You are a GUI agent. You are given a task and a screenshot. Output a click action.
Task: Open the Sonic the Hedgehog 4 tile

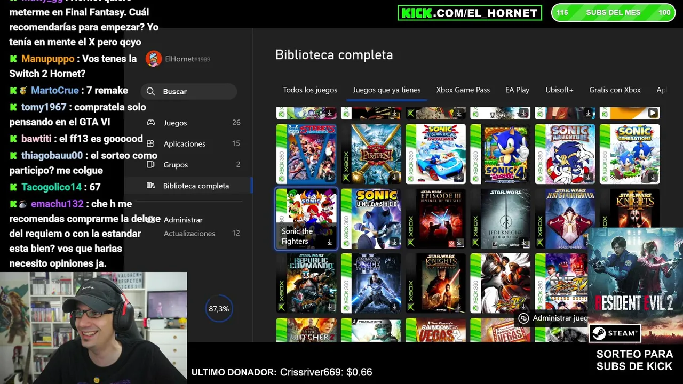pyautogui.click(x=501, y=154)
